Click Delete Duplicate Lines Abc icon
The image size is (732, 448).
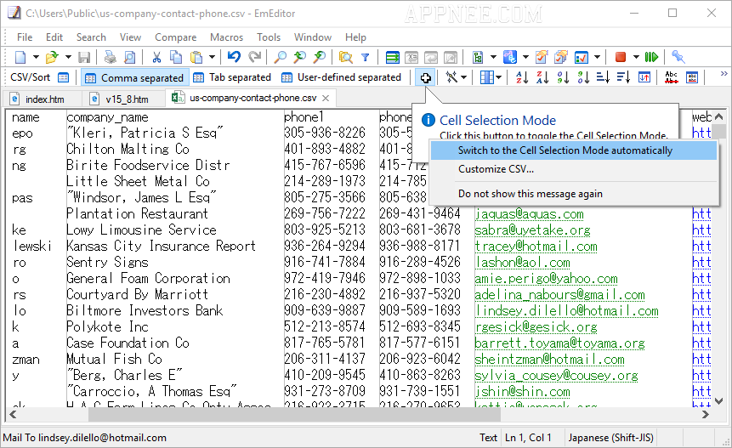pyautogui.click(x=672, y=77)
